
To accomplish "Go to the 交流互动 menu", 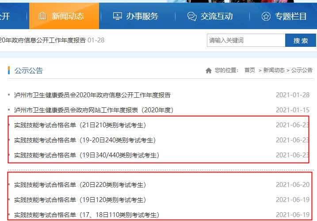I will (x=217, y=16).
